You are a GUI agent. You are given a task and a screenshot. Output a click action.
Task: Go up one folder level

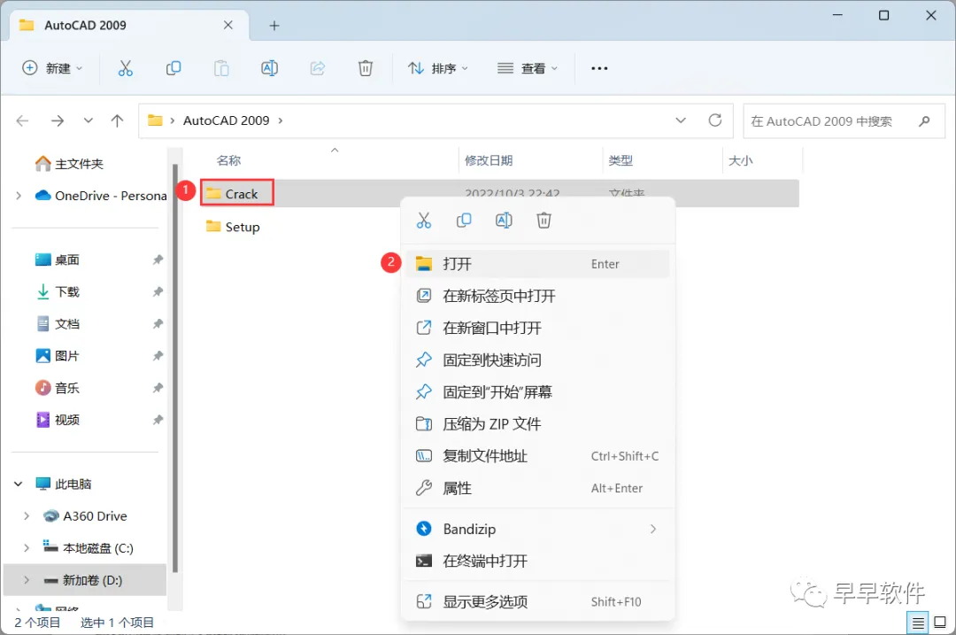[x=117, y=120]
